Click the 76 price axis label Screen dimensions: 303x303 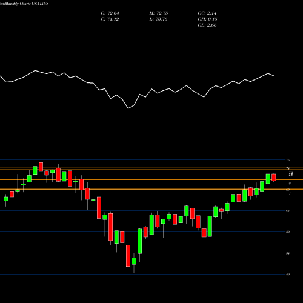pyautogui.click(x=288, y=160)
